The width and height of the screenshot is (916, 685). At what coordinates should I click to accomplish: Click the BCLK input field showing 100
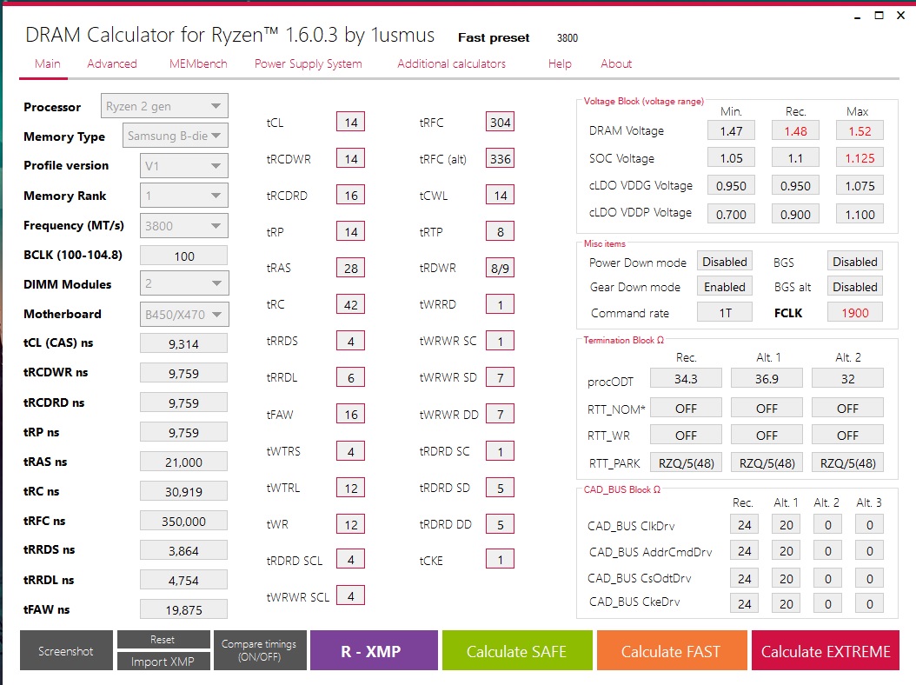(184, 256)
